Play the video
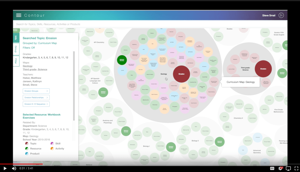Image resolution: width=300 pixels, height=172 pixels. pyautogui.click(x=5, y=168)
